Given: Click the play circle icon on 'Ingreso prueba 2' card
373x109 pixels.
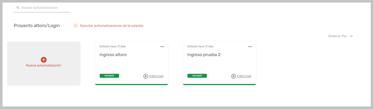Looking at the screenshot, I should tap(233, 76).
